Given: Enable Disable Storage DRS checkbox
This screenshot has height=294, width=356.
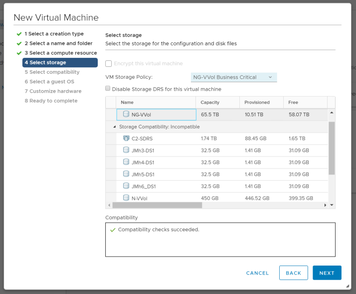Looking at the screenshot, I should [108, 89].
